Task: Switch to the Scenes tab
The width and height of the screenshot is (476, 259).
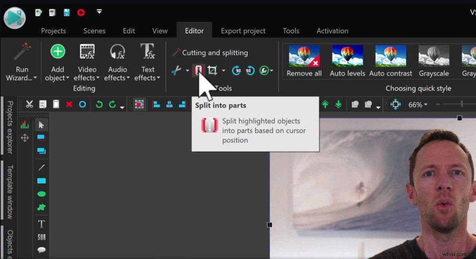Action: click(94, 31)
